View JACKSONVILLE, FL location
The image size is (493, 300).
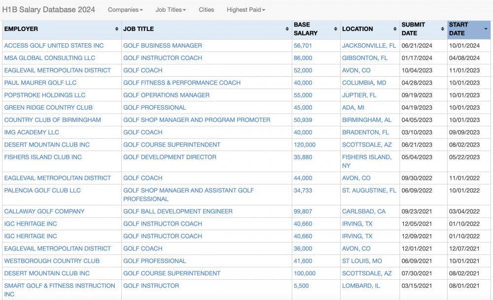pos(369,46)
